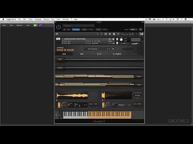
Task: Toggle the instrument Mute button
Action: pos(117,43)
